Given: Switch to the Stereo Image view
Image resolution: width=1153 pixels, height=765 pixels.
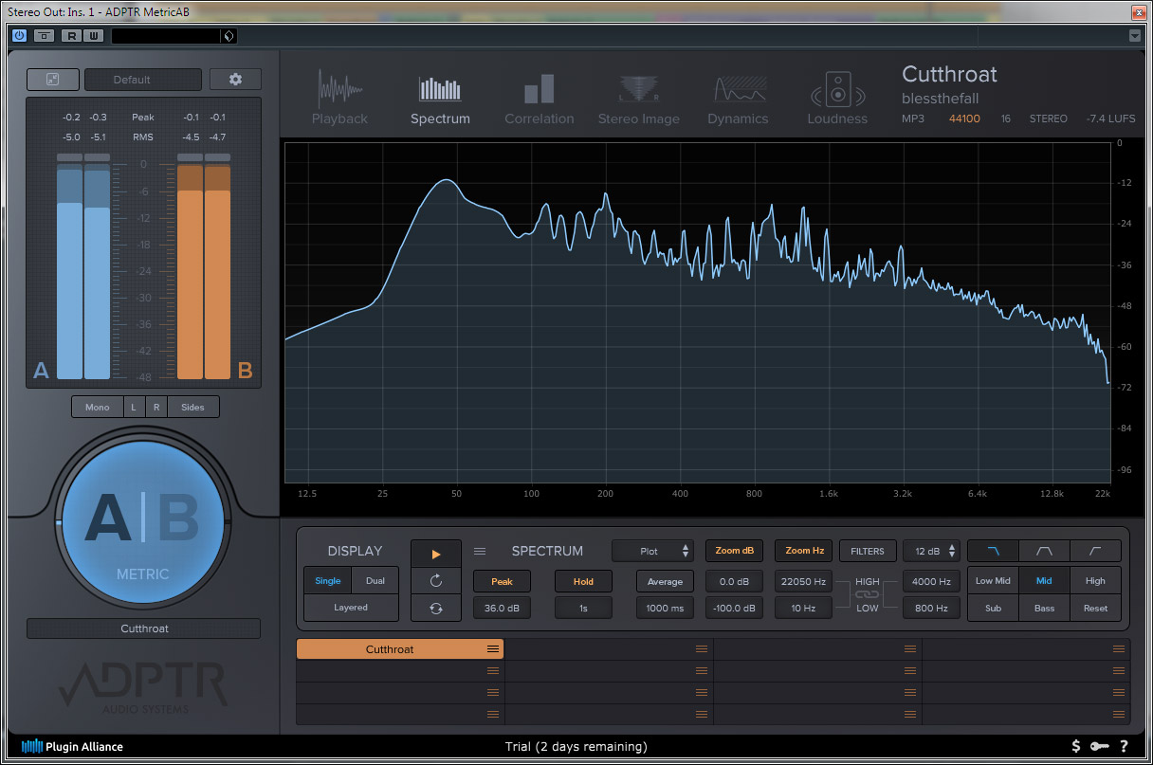Looking at the screenshot, I should 639,98.
